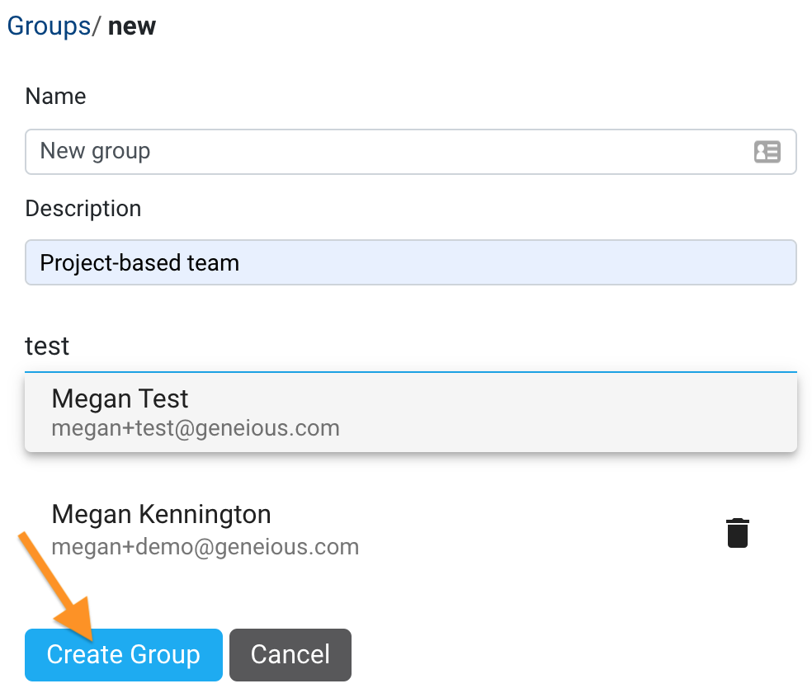Image resolution: width=812 pixels, height=693 pixels.
Task: Open the Groups breadcrumb link
Action: [49, 26]
